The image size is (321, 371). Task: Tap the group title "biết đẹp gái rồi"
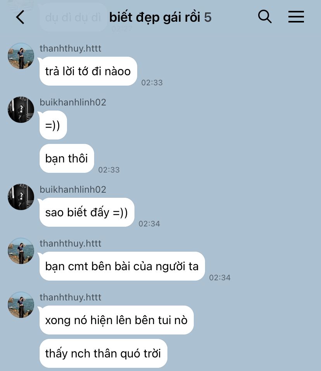155,17
